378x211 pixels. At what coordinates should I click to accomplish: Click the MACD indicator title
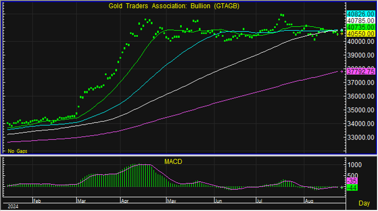pyautogui.click(x=173, y=162)
